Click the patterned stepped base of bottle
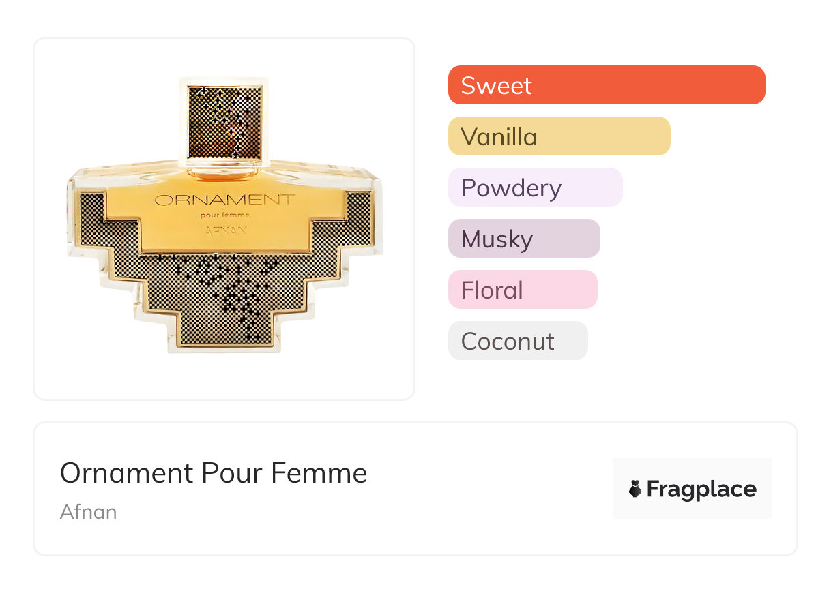The image size is (831, 589). (x=224, y=300)
